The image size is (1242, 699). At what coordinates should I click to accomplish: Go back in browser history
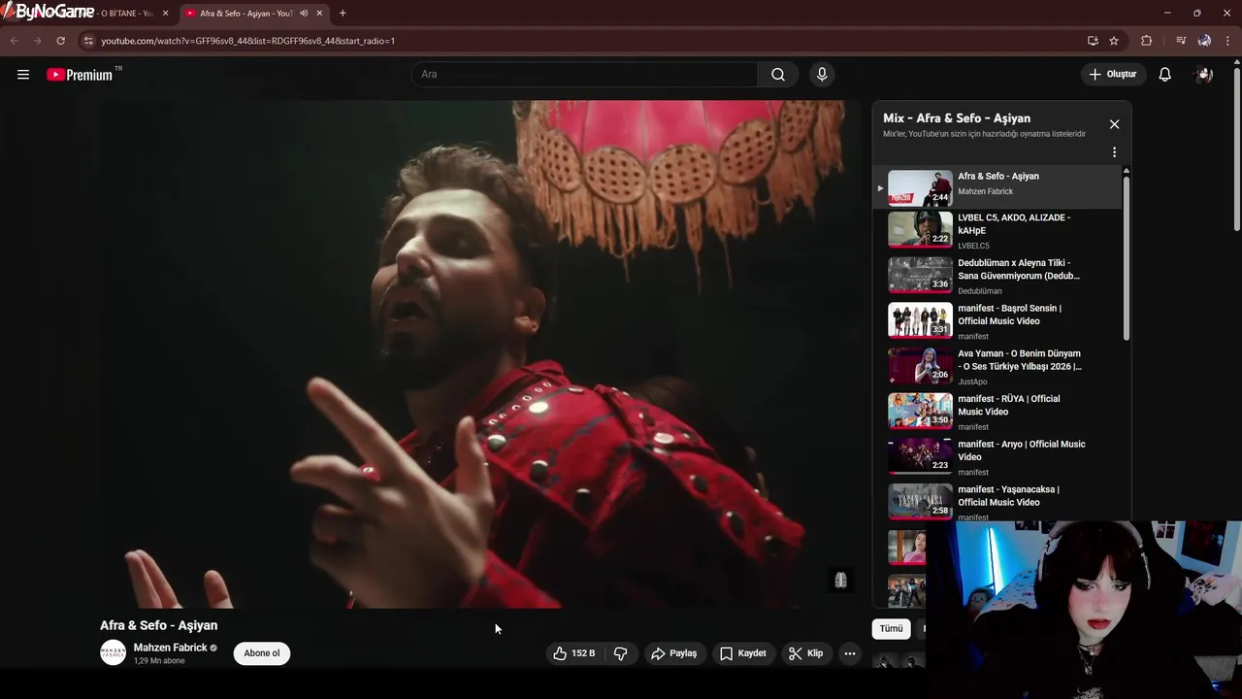[15, 41]
